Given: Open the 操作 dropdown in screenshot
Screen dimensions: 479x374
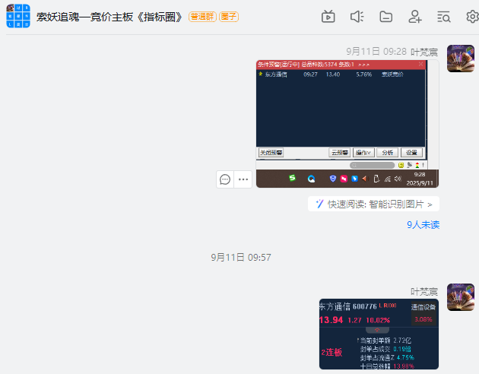Looking at the screenshot, I should click(363, 152).
